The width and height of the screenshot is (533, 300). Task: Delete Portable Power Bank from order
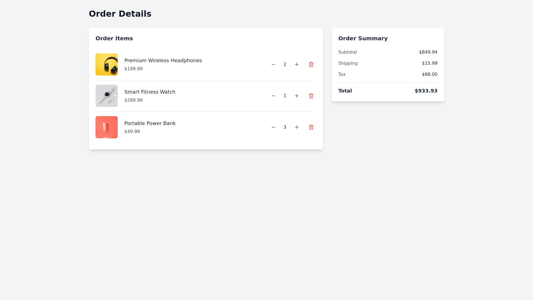click(311, 127)
